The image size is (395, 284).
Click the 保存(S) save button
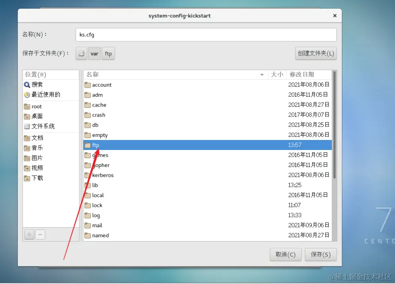coord(321,255)
